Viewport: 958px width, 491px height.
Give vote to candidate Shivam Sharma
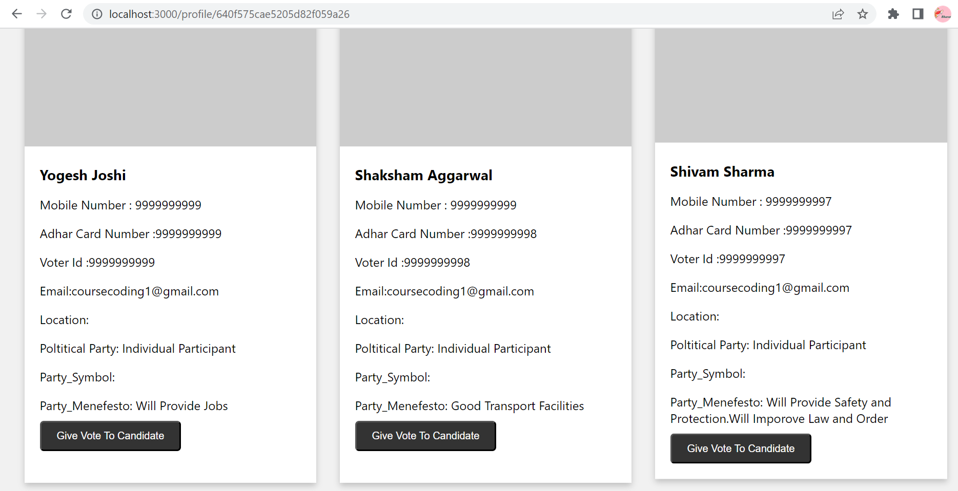pyautogui.click(x=740, y=448)
